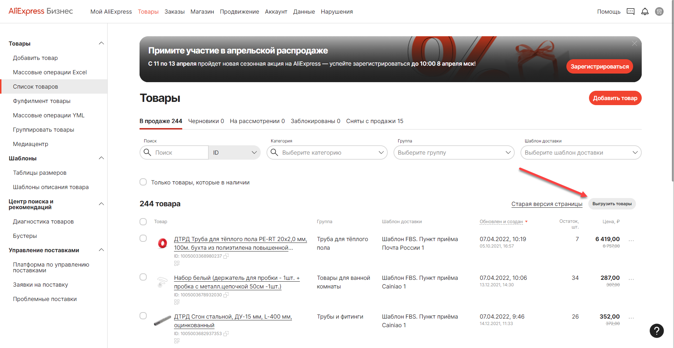Open more actions for the 352,00 product
674x348 pixels.
tap(632, 318)
